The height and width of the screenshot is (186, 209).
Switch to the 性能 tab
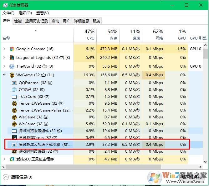[18, 21]
